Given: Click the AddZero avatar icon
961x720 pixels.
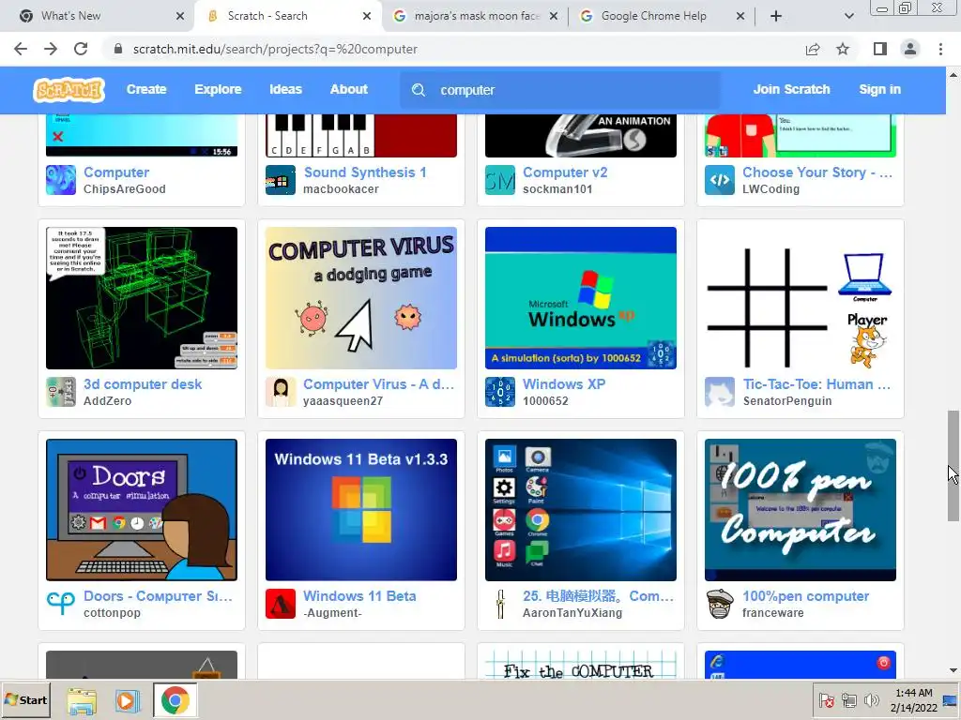Looking at the screenshot, I should [61, 392].
